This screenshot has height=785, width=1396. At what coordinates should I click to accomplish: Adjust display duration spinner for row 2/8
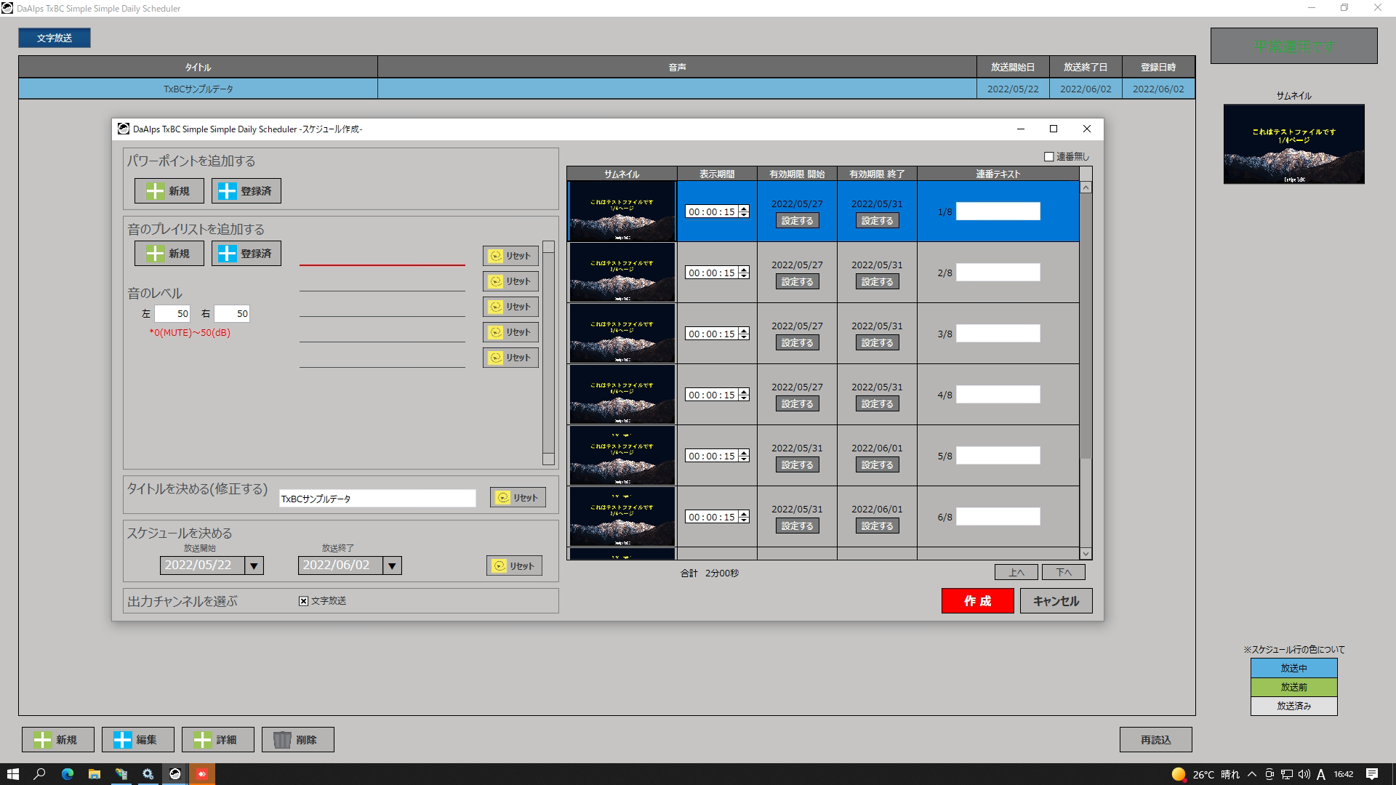pyautogui.click(x=744, y=273)
